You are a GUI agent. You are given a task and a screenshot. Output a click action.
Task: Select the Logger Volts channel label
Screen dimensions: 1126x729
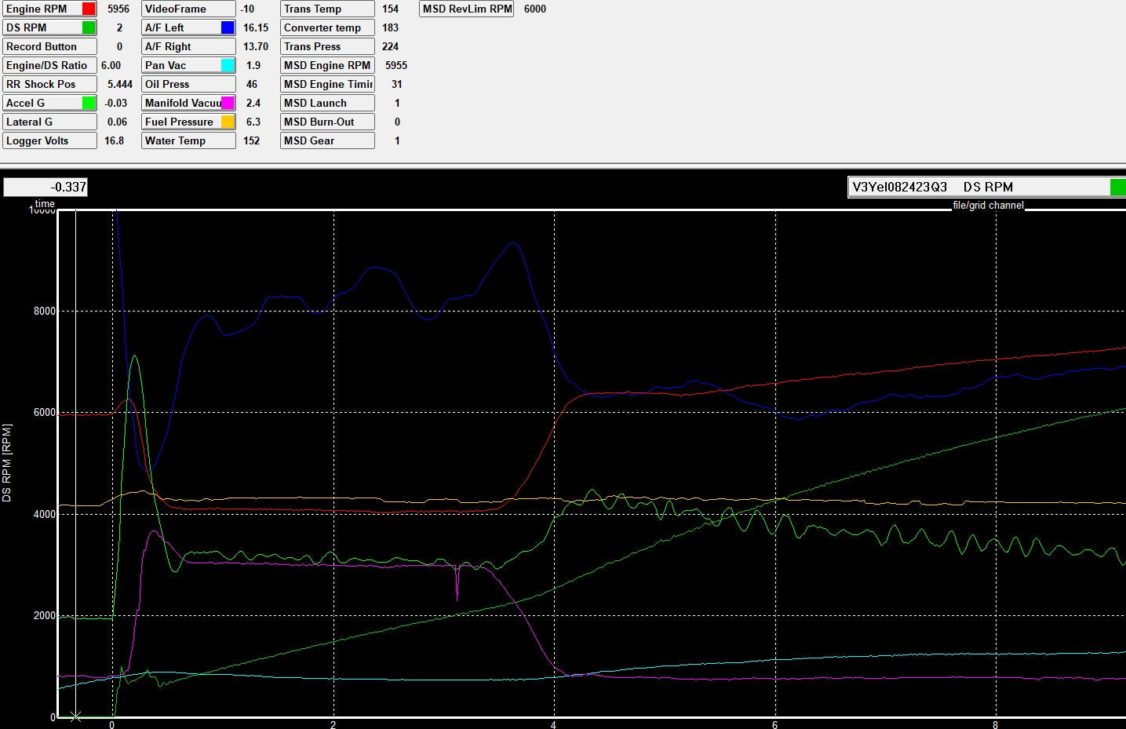49,140
